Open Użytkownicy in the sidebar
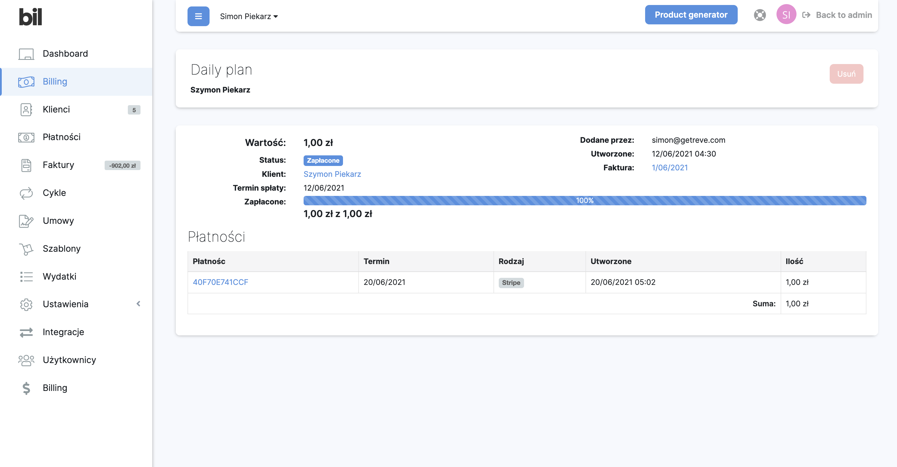 click(69, 360)
